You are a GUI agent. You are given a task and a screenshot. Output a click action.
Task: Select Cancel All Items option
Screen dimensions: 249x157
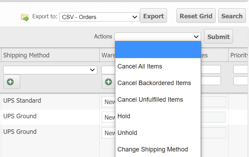pyautogui.click(x=140, y=66)
